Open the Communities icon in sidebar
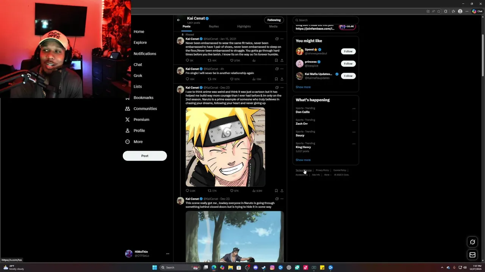 (x=127, y=108)
